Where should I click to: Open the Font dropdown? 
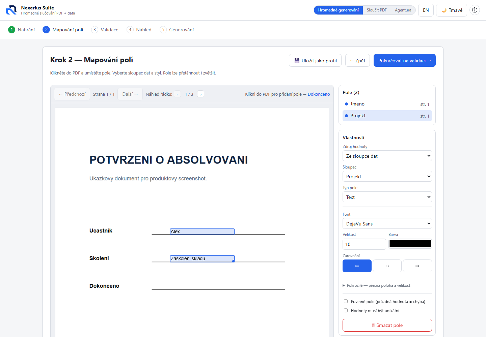pyautogui.click(x=387, y=224)
